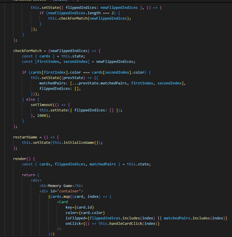Click newFlippedIndices value in first setState line
232x237 pixels.
(x=119, y=8)
